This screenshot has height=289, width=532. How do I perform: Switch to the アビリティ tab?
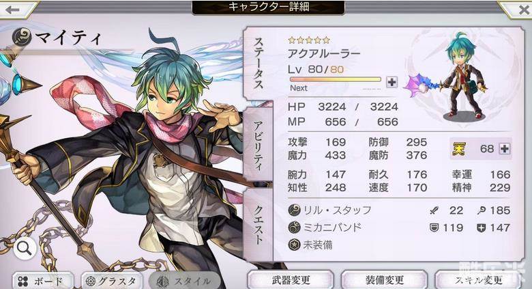pos(258,145)
